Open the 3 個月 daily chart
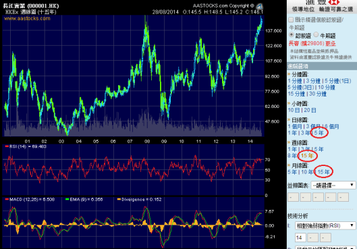357x249 pixels. 313,127
